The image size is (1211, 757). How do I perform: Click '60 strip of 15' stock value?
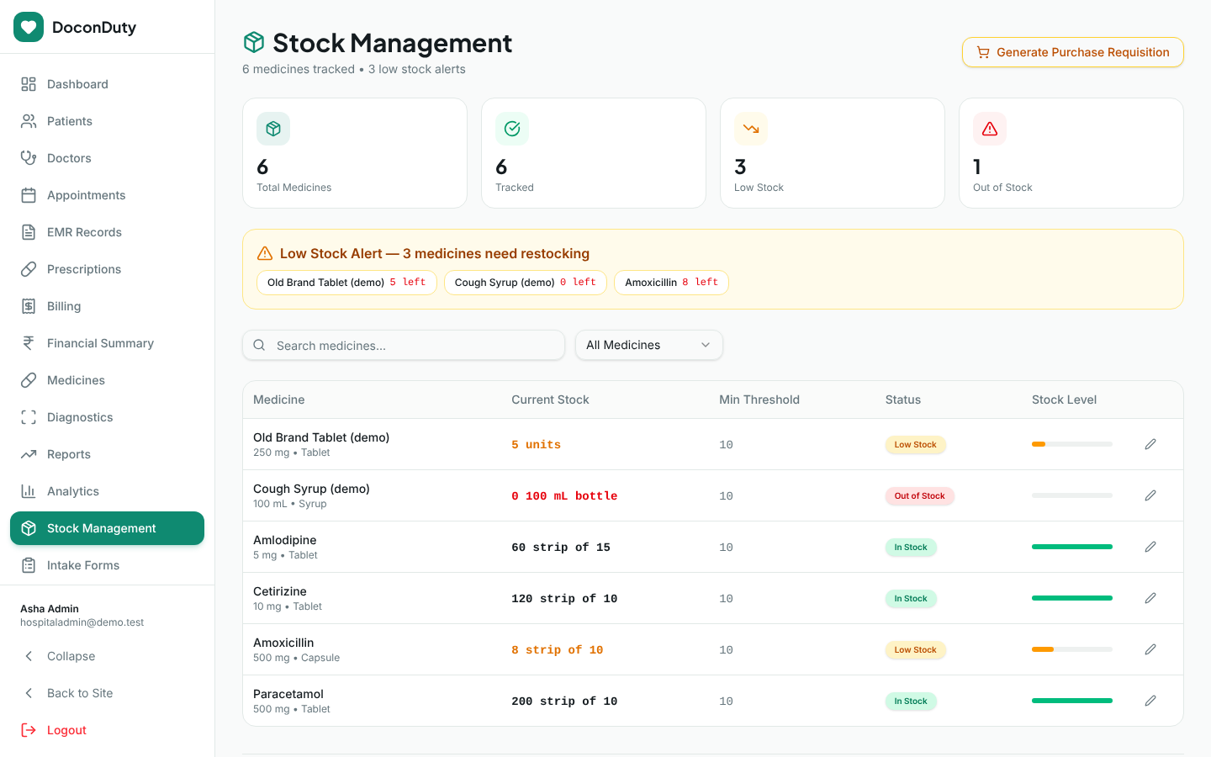coord(561,548)
